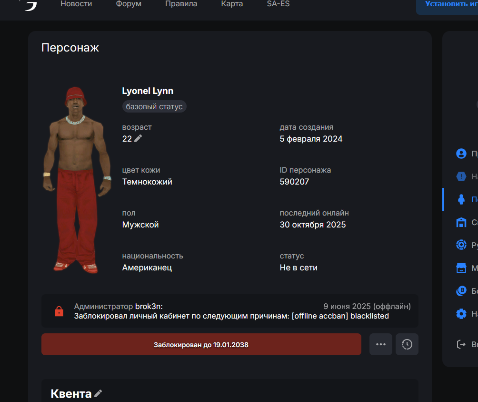Screen dimensions: 478x402
Task: Open the punishments exclamation icon in sidebar
Action: point(461,176)
